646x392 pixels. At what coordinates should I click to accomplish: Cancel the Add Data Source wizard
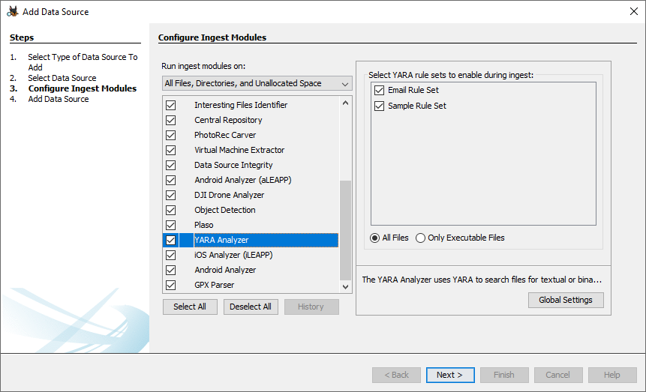(557, 375)
